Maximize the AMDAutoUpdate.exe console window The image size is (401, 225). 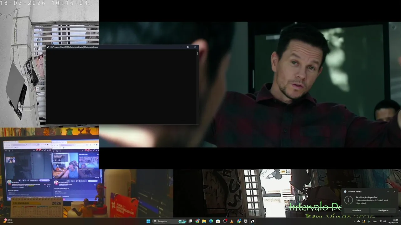(x=188, y=47)
